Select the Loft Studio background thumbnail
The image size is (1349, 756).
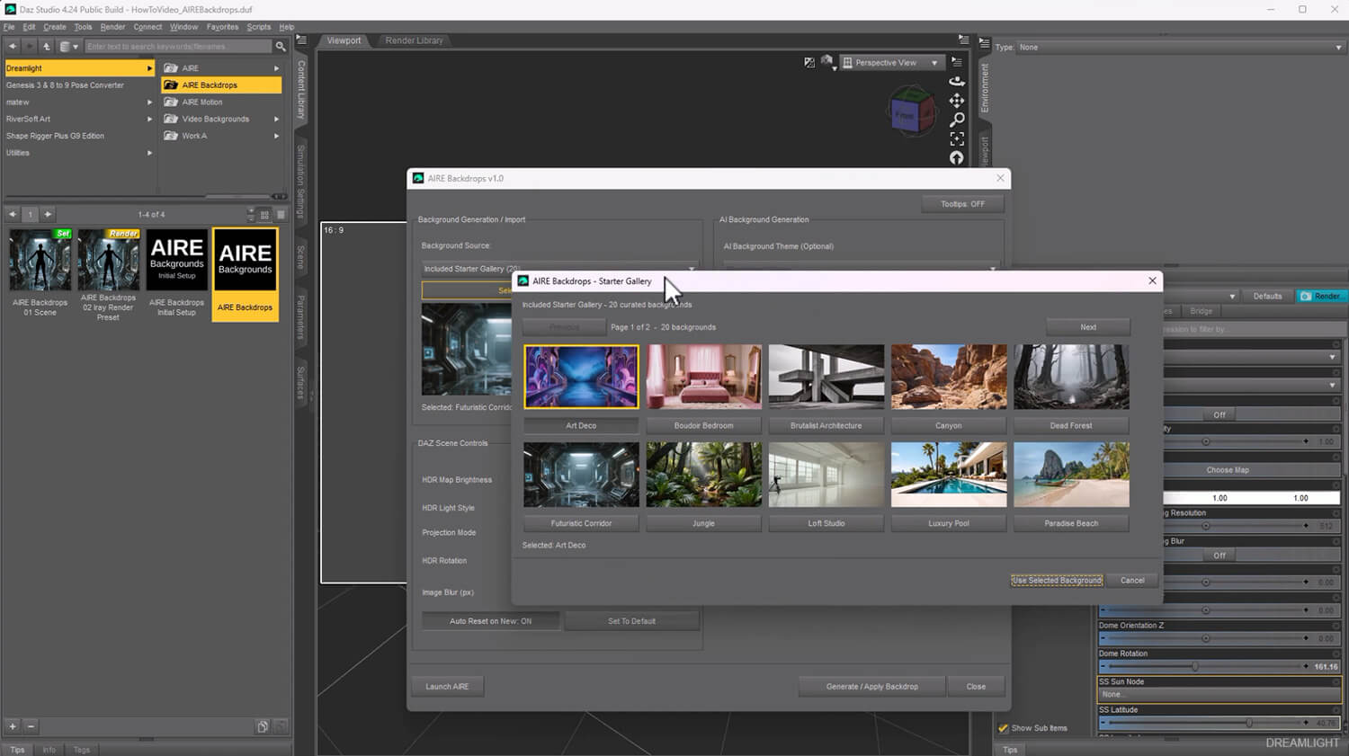click(826, 475)
